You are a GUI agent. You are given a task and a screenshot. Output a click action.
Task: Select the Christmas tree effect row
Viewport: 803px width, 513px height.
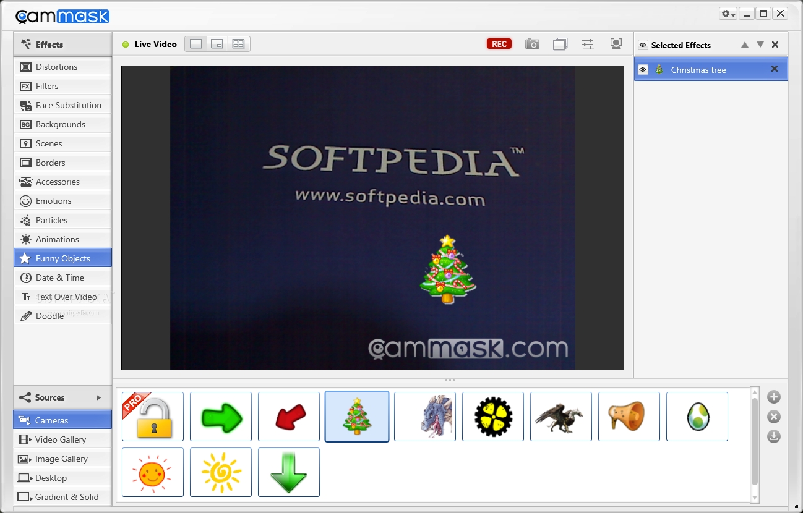coord(711,69)
